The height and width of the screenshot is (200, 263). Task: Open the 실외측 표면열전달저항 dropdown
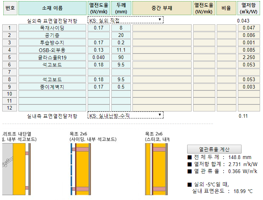[x=125, y=20]
